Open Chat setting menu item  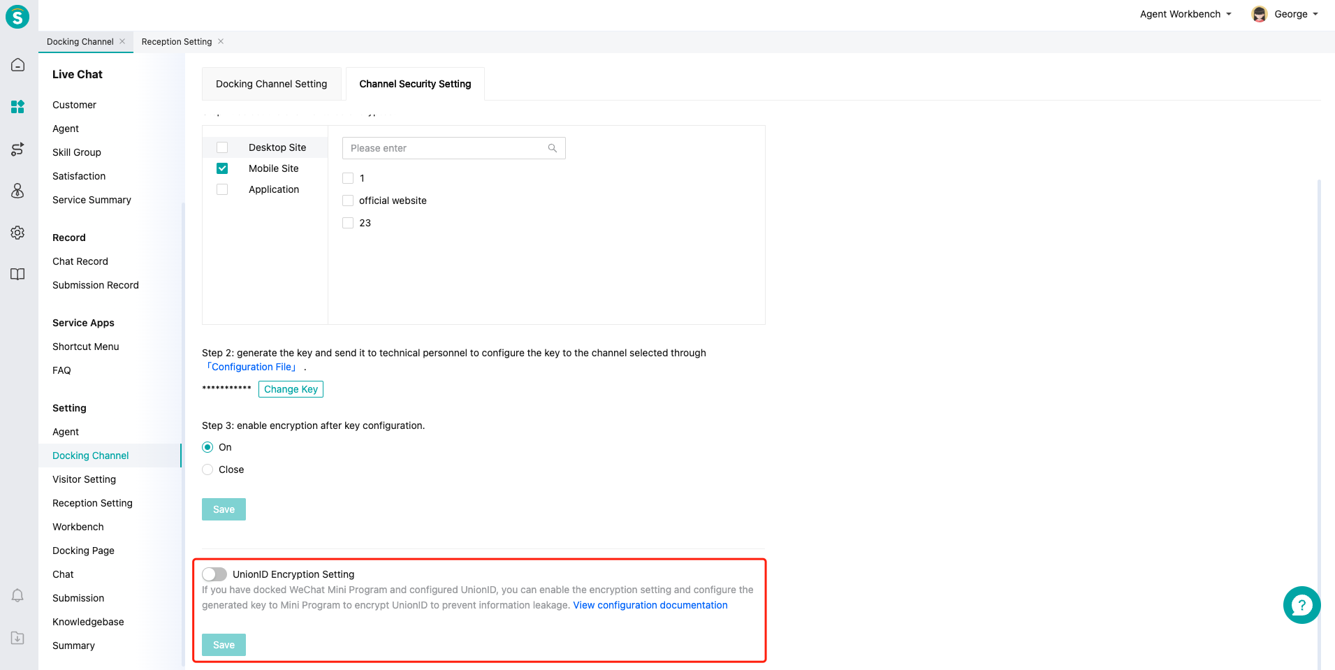pos(63,574)
